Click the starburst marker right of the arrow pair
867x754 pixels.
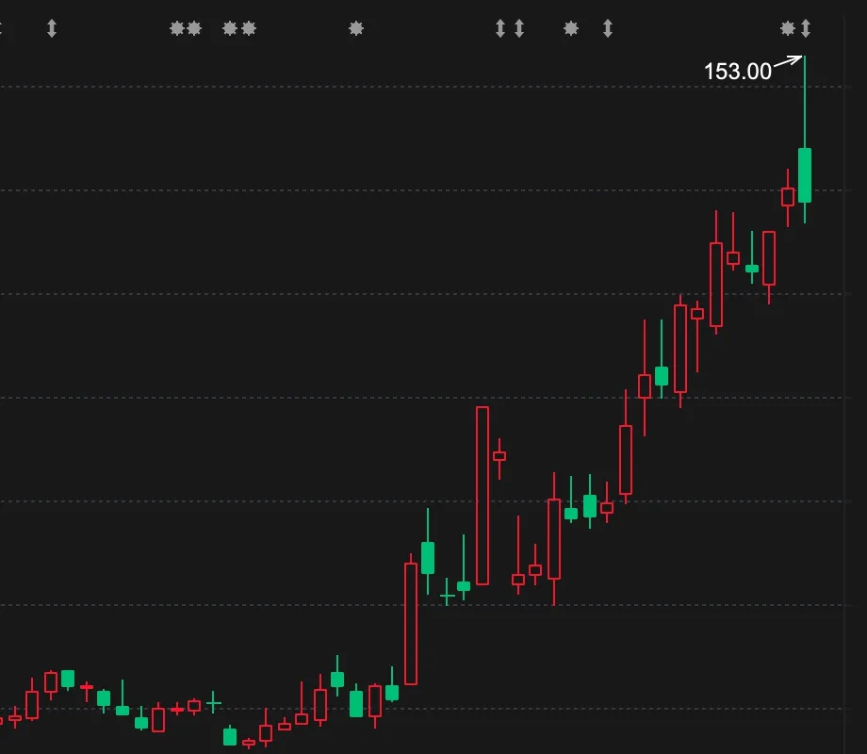pyautogui.click(x=571, y=28)
